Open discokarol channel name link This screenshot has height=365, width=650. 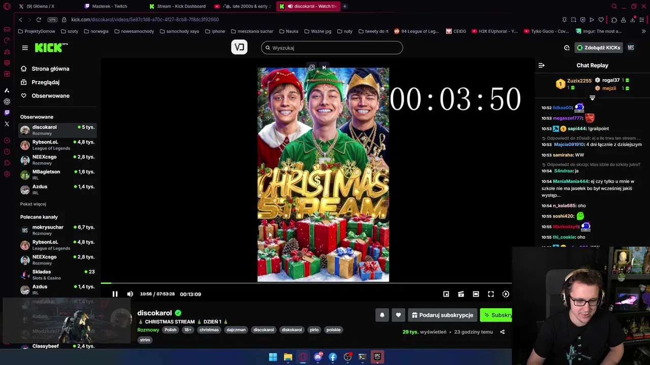[x=154, y=313]
